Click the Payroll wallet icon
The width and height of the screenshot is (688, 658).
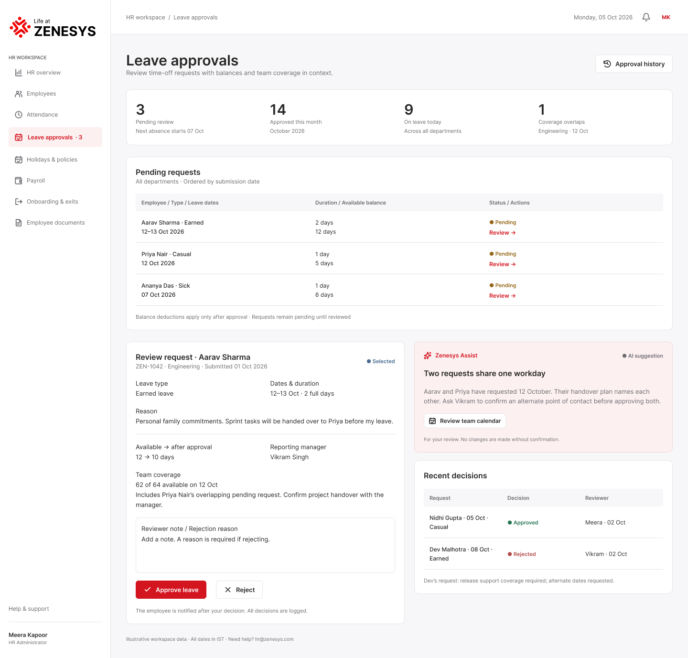coord(19,181)
